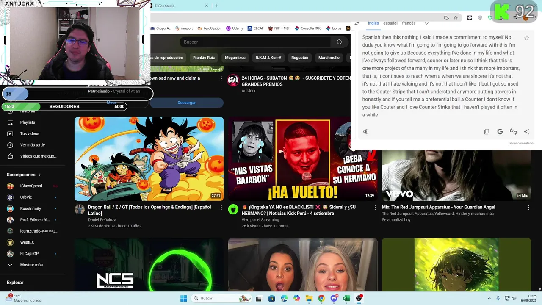Open Chrome from the taskbar
The height and width of the screenshot is (305, 542).
pyautogui.click(x=321, y=298)
